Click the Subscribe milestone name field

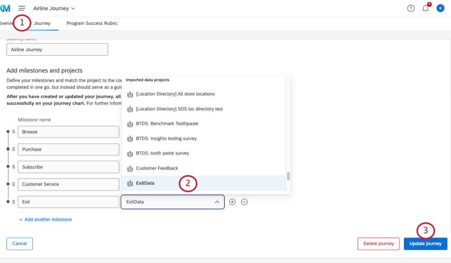68,166
